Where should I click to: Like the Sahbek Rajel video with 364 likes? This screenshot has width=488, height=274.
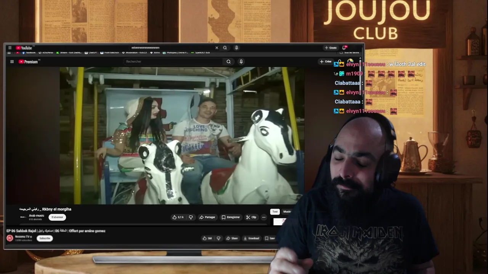click(207, 238)
